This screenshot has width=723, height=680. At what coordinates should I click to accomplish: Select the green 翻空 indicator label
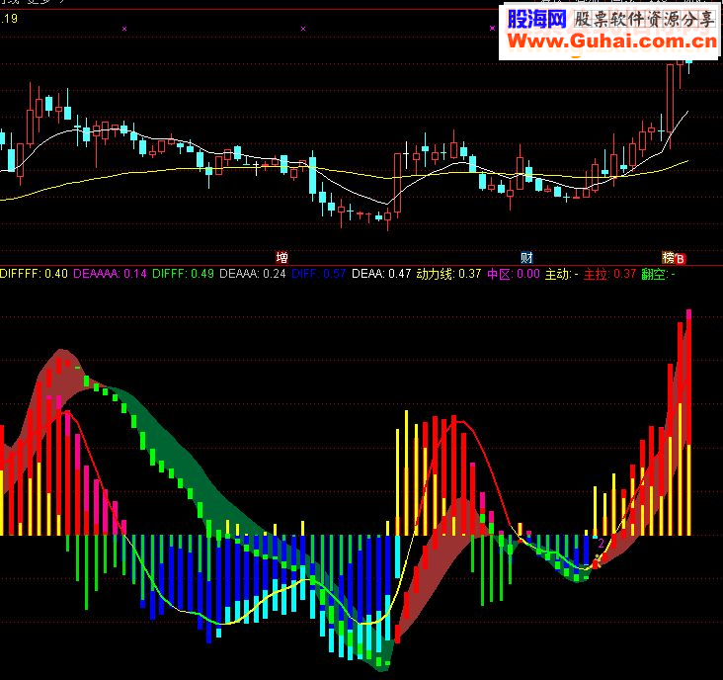(x=659, y=274)
